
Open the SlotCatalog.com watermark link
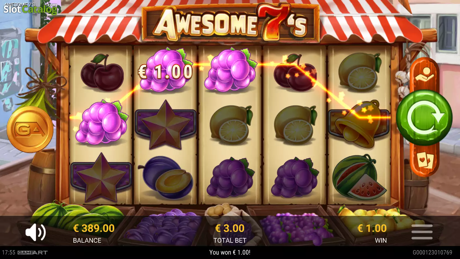pyautogui.click(x=30, y=9)
